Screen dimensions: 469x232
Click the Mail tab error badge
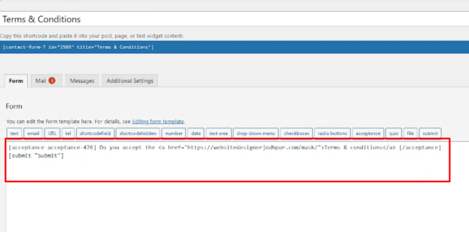(52, 81)
